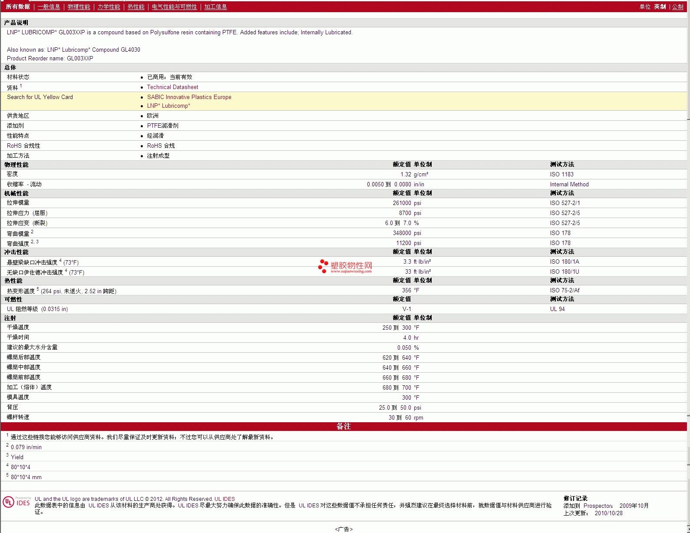Screen dimensions: 690x533
Task: Click the last updated date 2010/10/28
Action: point(608,513)
